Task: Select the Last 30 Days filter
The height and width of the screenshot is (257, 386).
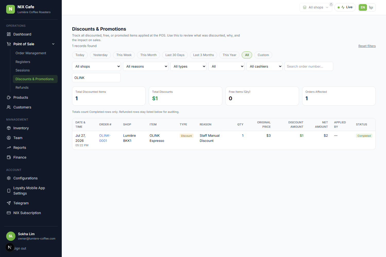Action: 175,55
